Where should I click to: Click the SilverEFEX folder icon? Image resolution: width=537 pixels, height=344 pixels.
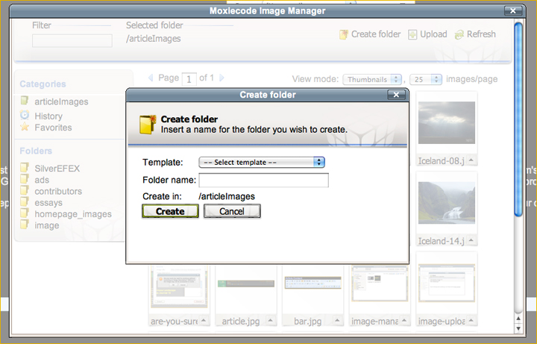point(25,168)
